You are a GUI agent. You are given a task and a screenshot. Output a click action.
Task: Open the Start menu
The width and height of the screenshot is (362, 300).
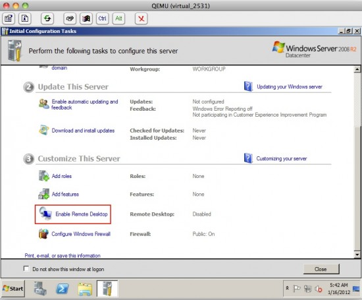[13, 288]
